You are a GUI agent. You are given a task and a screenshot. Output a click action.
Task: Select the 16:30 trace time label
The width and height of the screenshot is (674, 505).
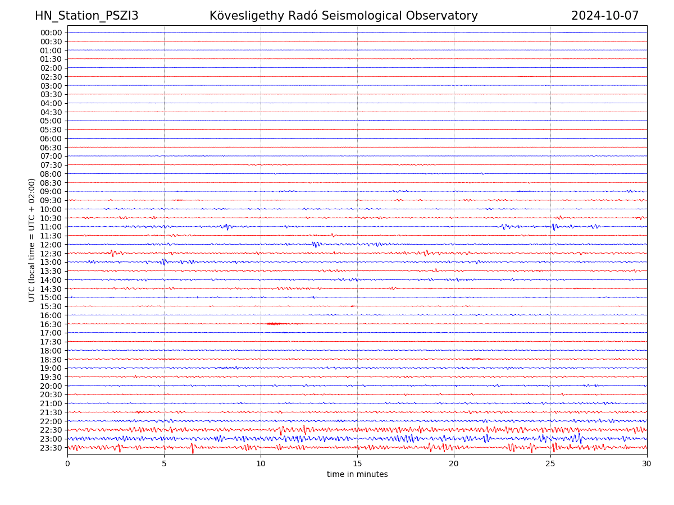51,324
